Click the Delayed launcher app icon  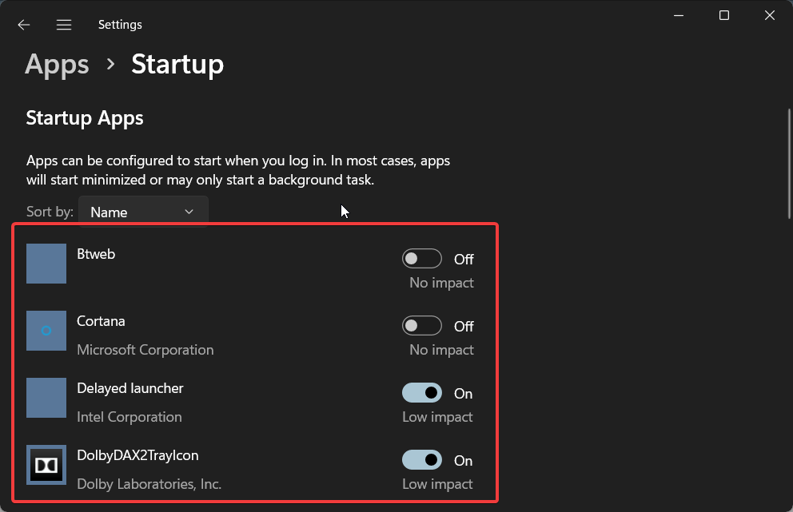point(46,398)
